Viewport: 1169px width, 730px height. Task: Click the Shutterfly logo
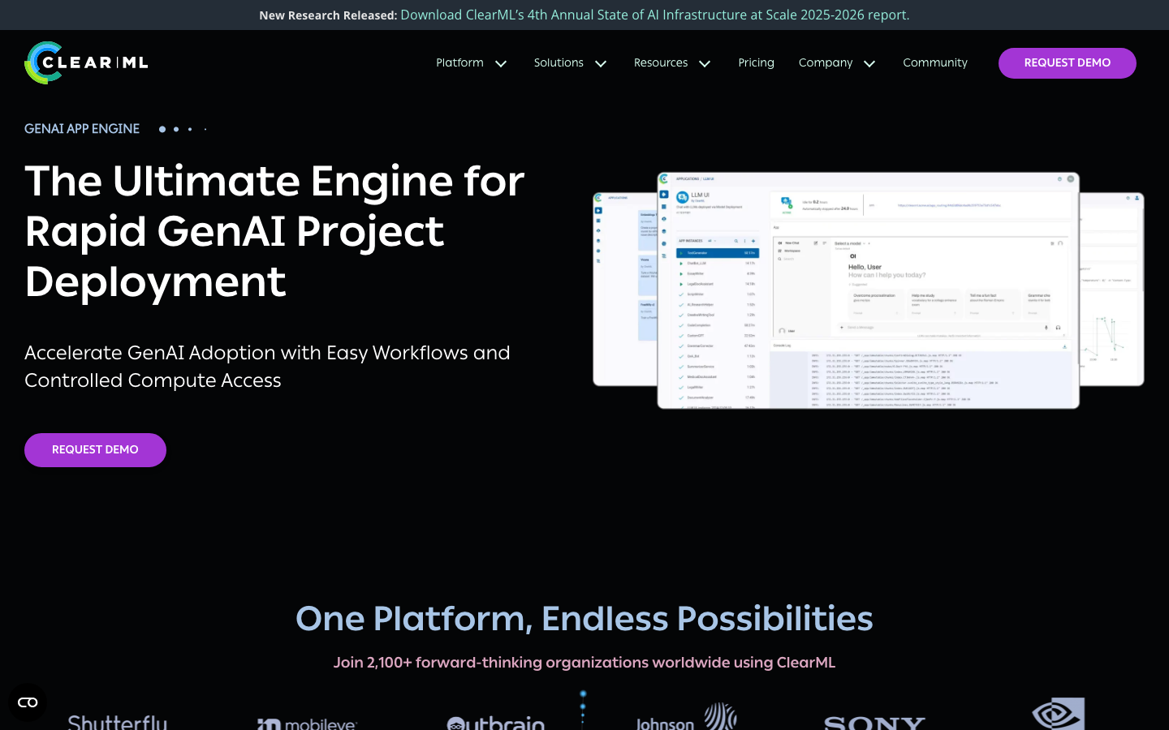pyautogui.click(x=118, y=721)
